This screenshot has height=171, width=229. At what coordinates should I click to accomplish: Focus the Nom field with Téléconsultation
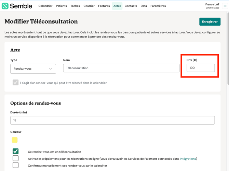(x=121, y=68)
